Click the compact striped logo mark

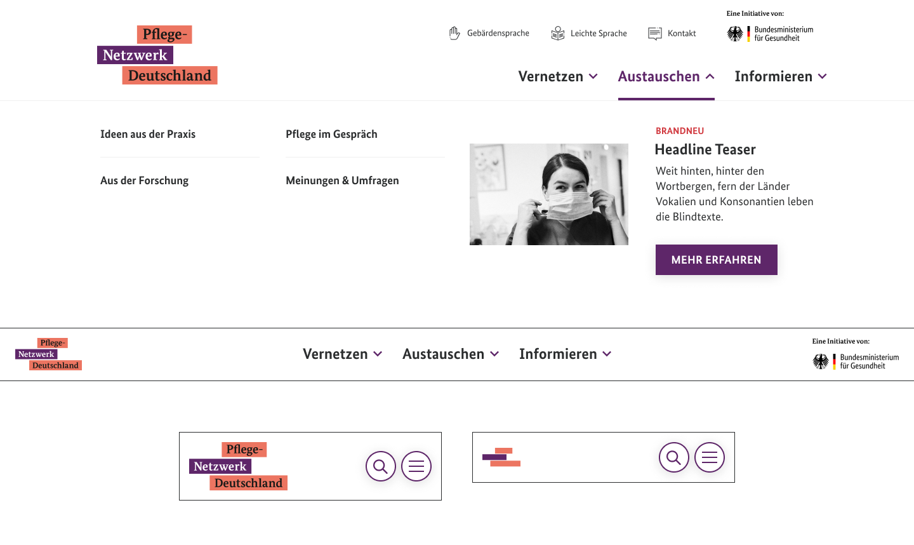[501, 457]
